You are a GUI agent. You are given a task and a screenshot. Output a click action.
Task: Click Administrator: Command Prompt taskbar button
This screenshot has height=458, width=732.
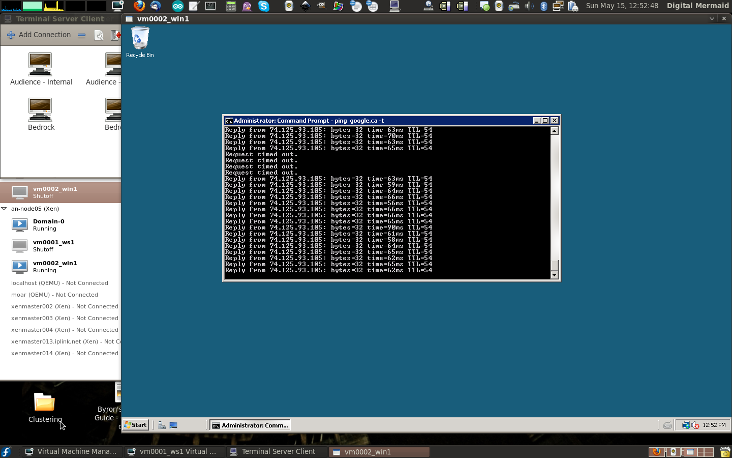(250, 425)
